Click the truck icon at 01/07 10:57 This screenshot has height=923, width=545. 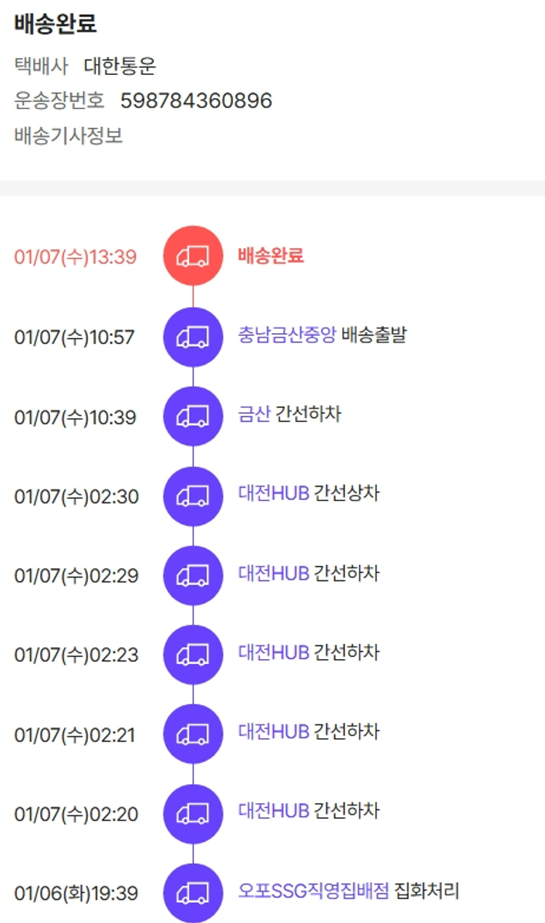point(193,337)
